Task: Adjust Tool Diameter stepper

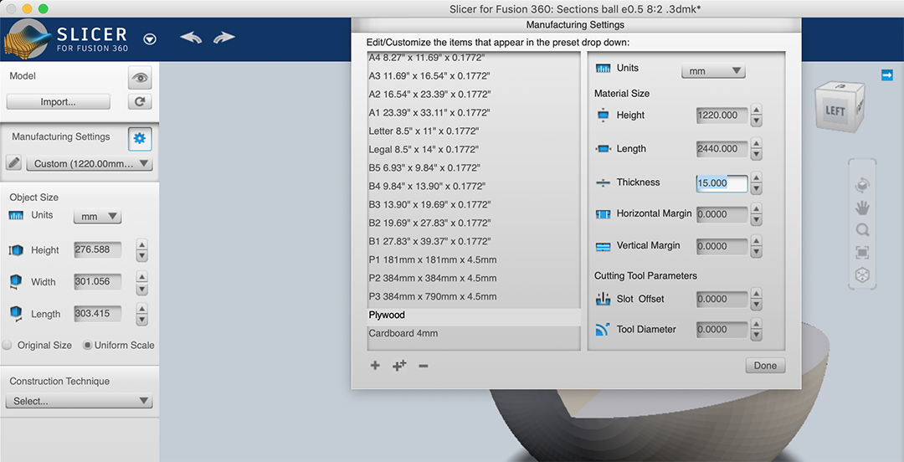Action: point(757,330)
